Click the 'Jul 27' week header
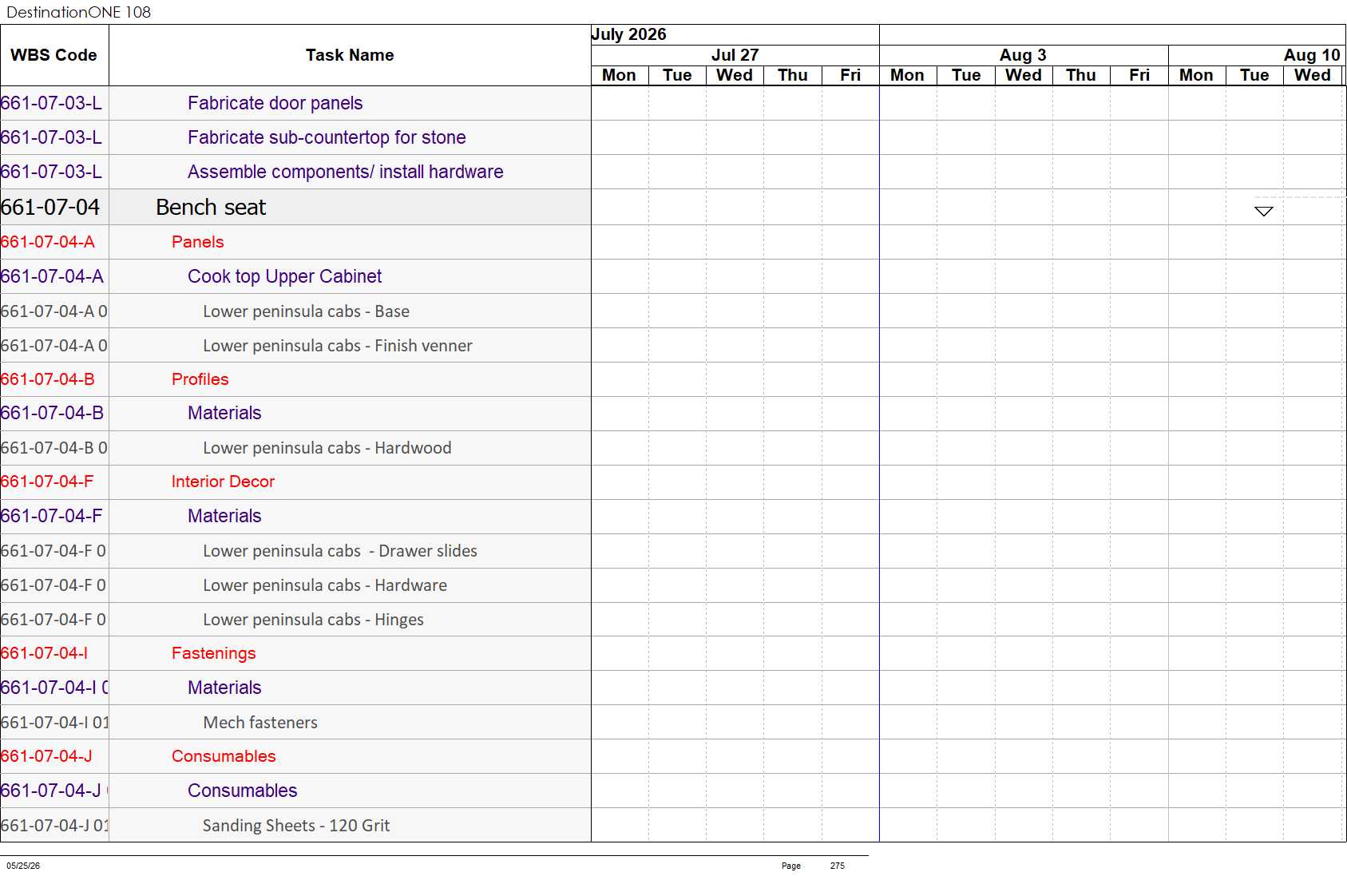The width and height of the screenshot is (1347, 876). [x=735, y=55]
